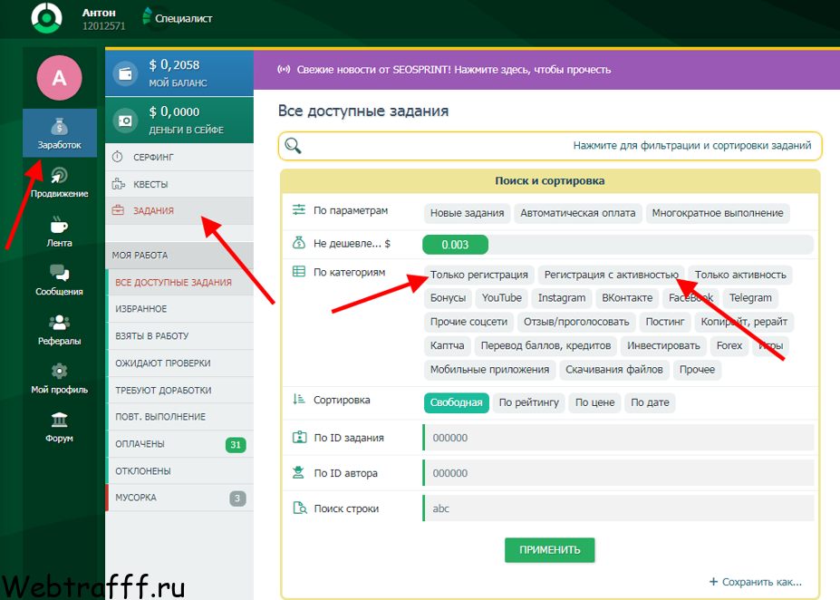Toggle the Отзыв/проголосовать category
The height and width of the screenshot is (600, 840).
[x=576, y=322]
